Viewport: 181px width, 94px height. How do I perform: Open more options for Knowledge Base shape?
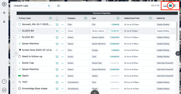62,89
